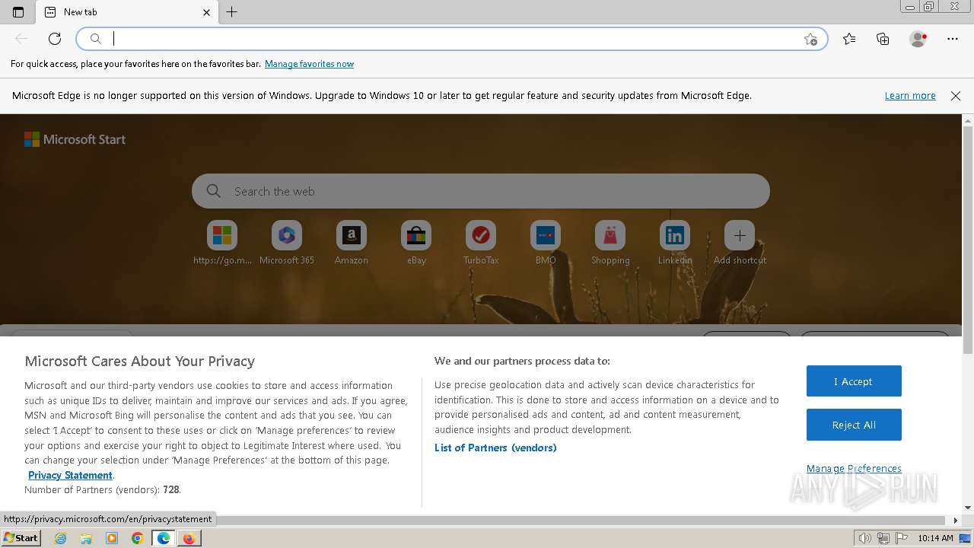Viewport: 974px width, 548px height.
Task: Open the volume tray icon
Action: pyautogui.click(x=865, y=538)
